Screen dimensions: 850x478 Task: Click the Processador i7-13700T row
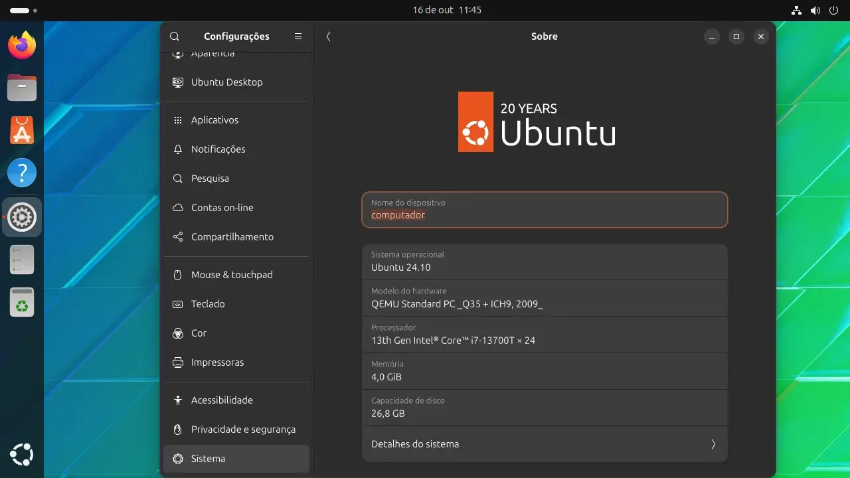(545, 335)
